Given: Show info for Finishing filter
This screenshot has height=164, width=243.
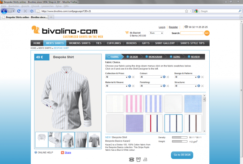Looking at the screenshot, I should 164,86.
